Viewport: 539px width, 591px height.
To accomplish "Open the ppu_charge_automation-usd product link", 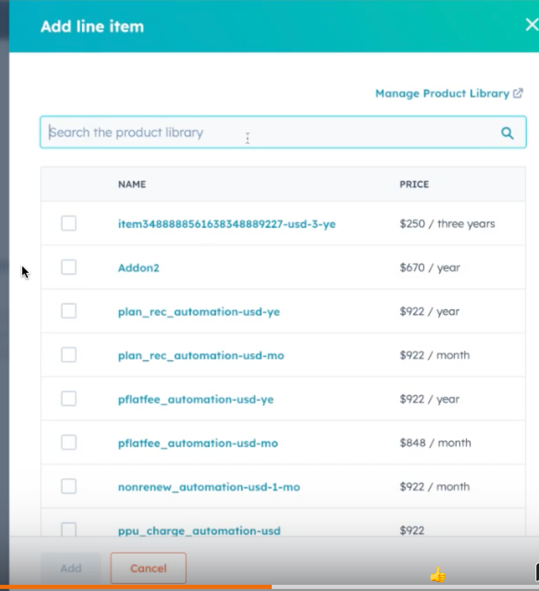I will [199, 531].
